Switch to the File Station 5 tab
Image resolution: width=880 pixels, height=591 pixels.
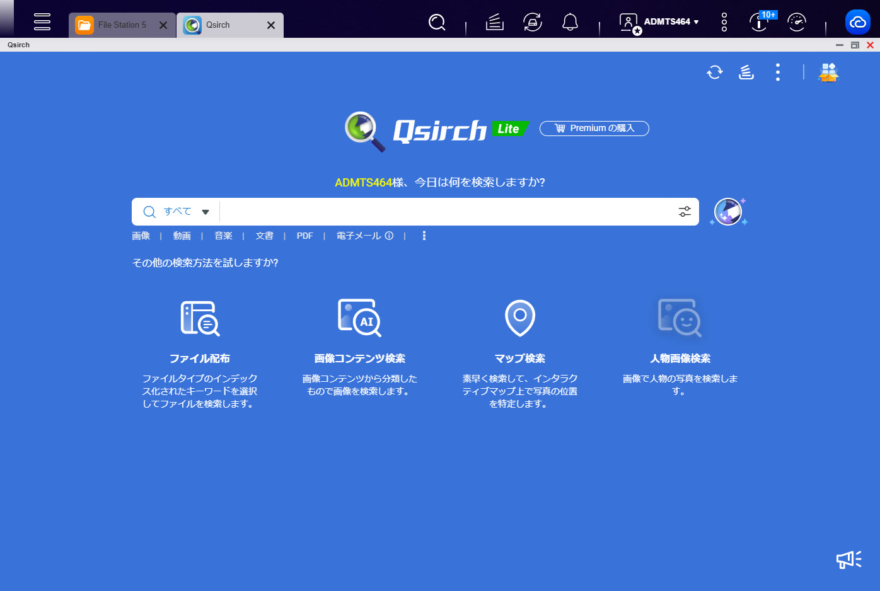coord(117,25)
